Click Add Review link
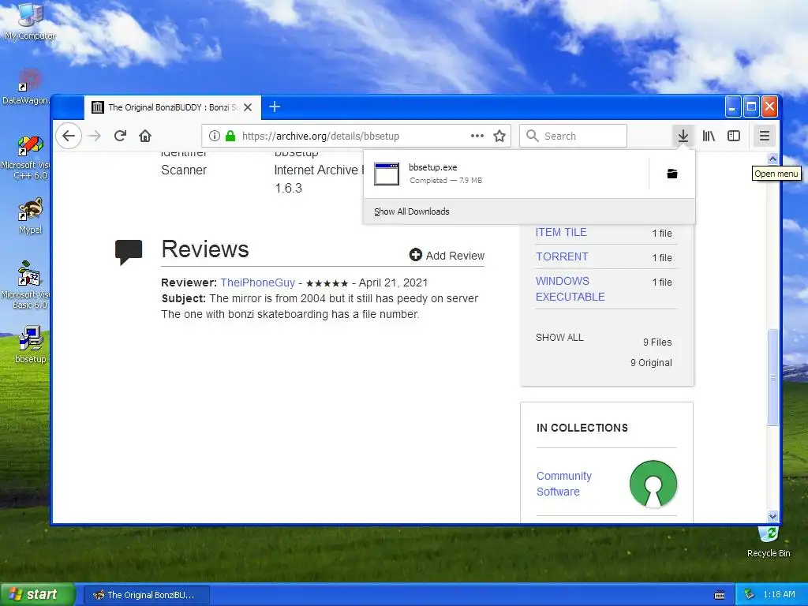Image resolution: width=808 pixels, height=606 pixels. (x=447, y=256)
